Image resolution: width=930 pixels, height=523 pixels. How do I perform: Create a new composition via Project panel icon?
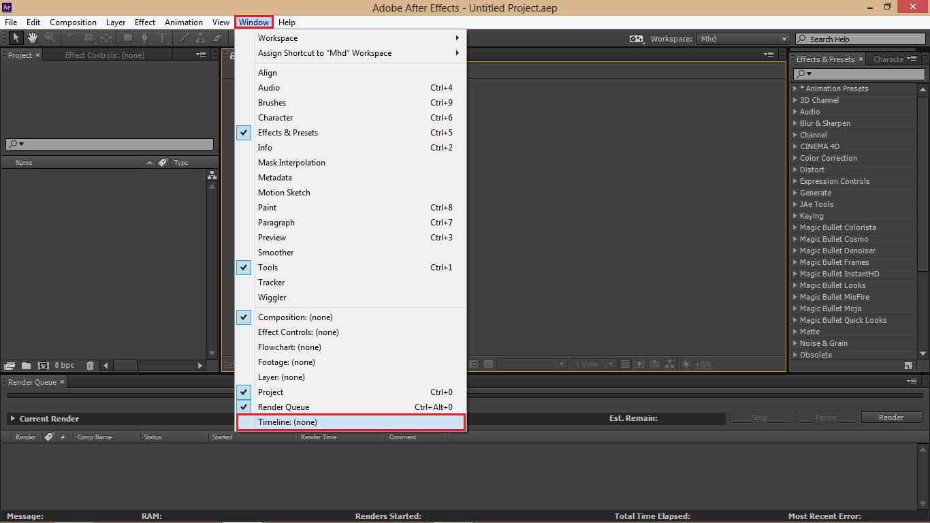[44, 366]
